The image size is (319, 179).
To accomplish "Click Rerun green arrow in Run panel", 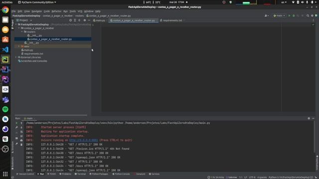I will 16,123.
